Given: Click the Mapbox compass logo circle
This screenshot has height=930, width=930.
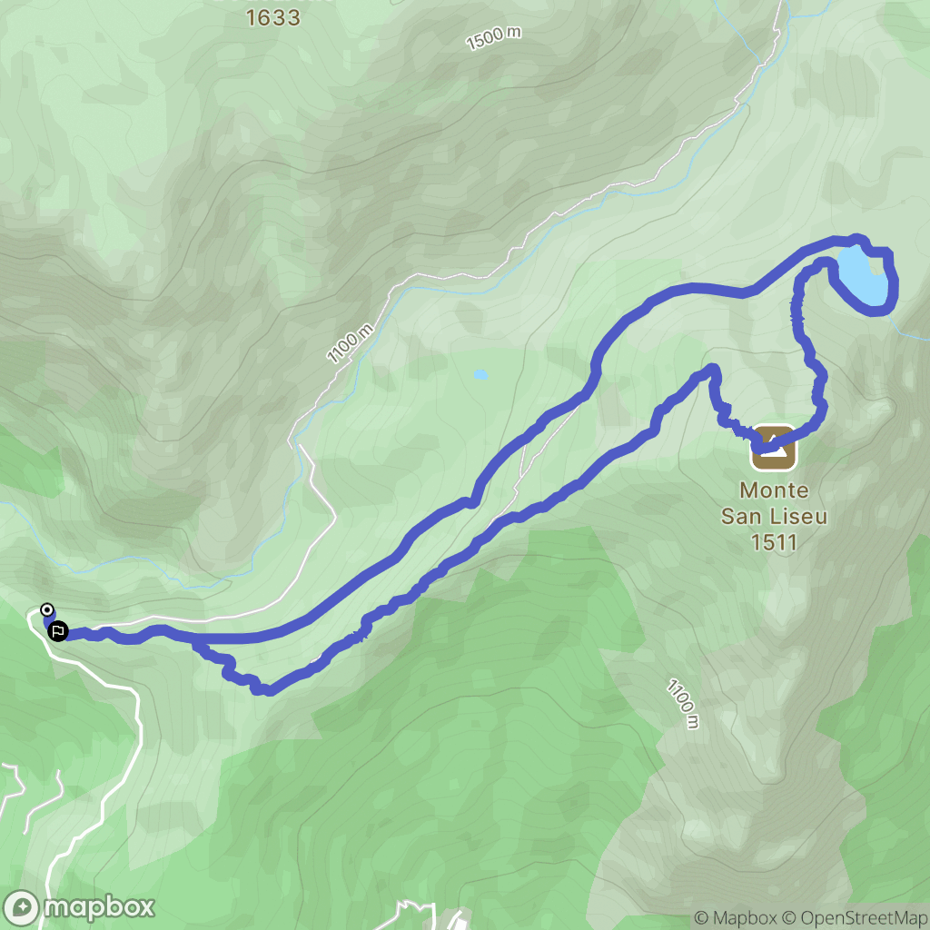Looking at the screenshot, I should point(21,908).
